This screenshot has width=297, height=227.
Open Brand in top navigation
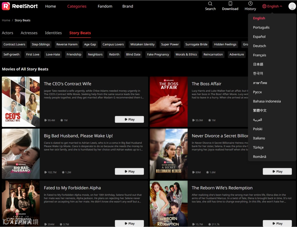click(128, 6)
